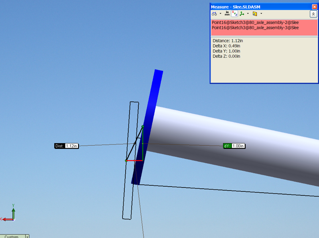The image size is (319, 238).
Task: Open the Custom view dropdown arrow
Action: [x=27, y=236]
